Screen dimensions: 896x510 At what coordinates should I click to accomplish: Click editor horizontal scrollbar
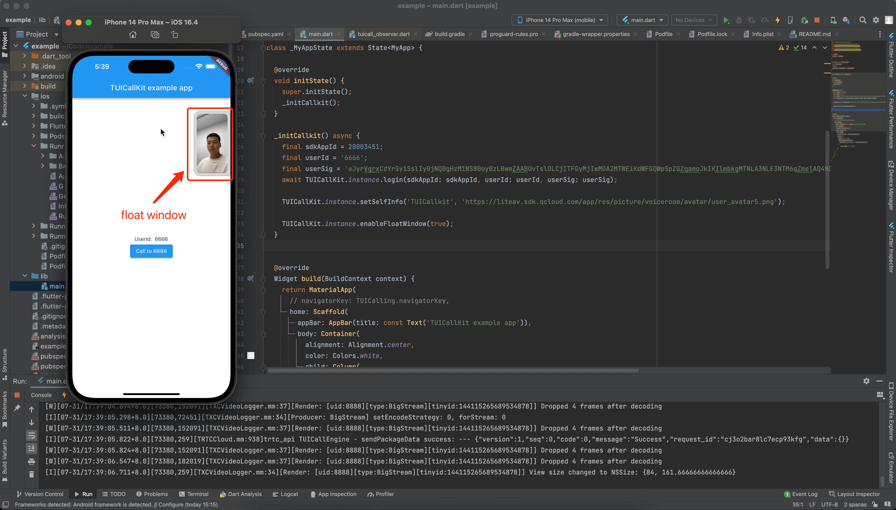tap(453, 370)
